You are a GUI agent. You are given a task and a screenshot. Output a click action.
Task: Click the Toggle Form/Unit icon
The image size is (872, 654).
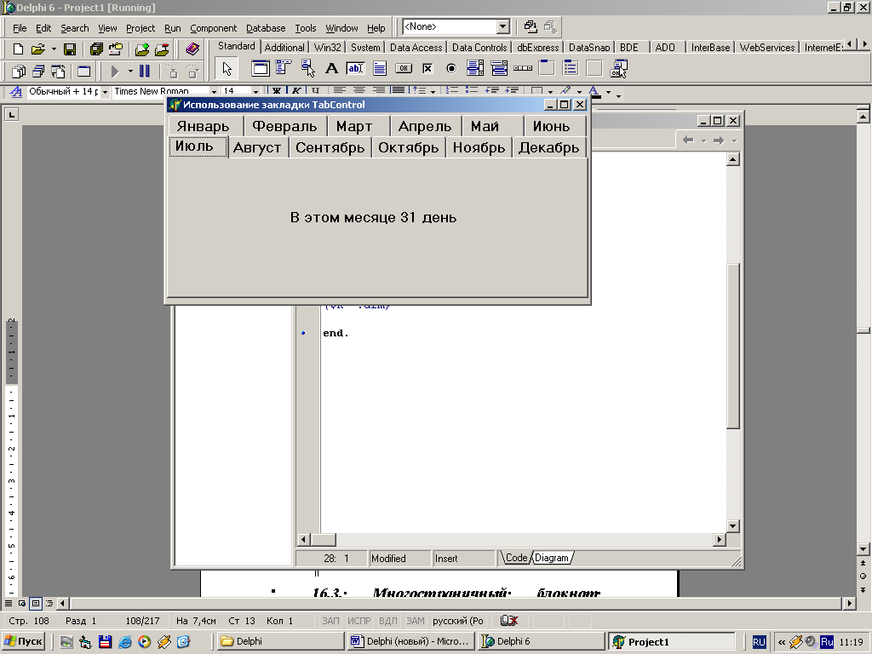pos(58,72)
